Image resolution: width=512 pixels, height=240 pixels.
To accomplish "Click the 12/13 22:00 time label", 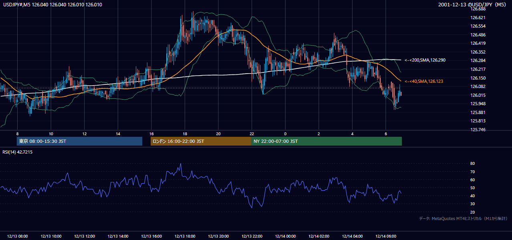I will click(252, 236).
